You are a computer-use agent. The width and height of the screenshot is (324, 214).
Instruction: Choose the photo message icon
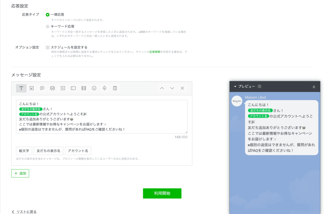tap(32, 88)
